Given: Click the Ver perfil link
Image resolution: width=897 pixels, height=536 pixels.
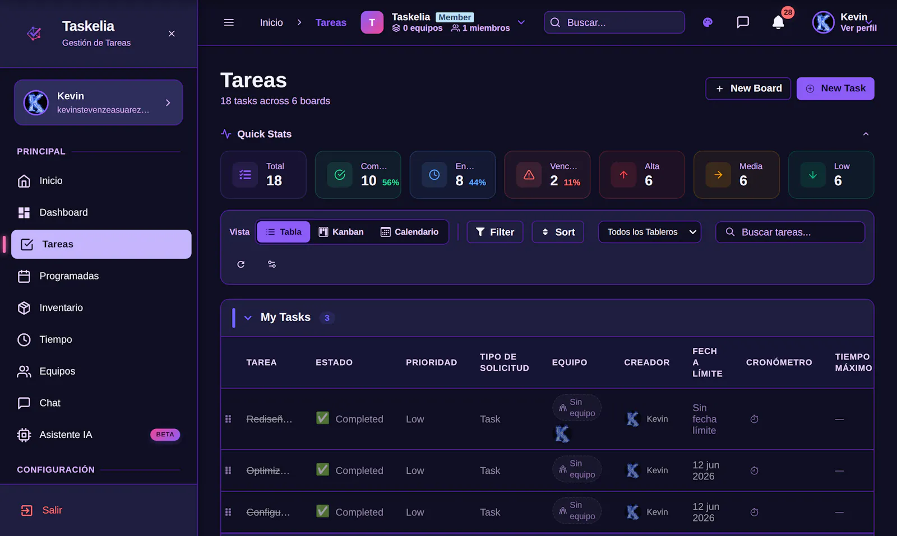Looking at the screenshot, I should click(x=858, y=28).
